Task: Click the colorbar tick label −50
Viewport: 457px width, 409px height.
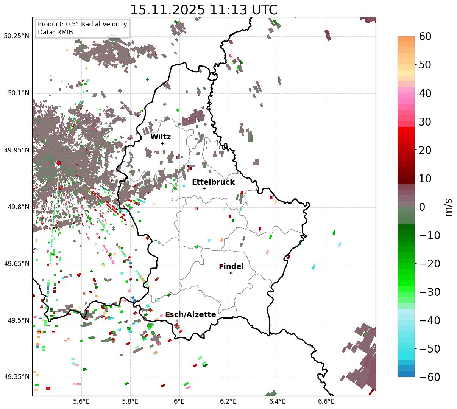Action: (x=430, y=348)
